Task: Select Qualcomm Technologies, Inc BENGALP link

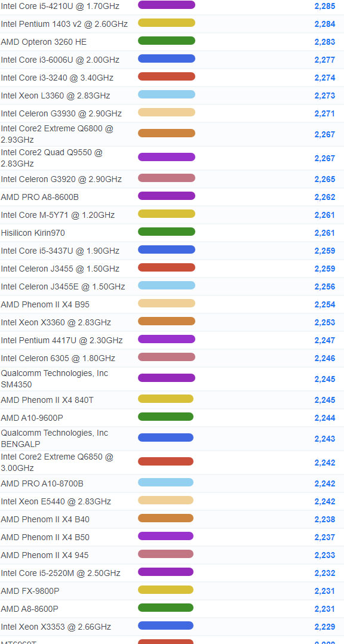Action: 55,439
